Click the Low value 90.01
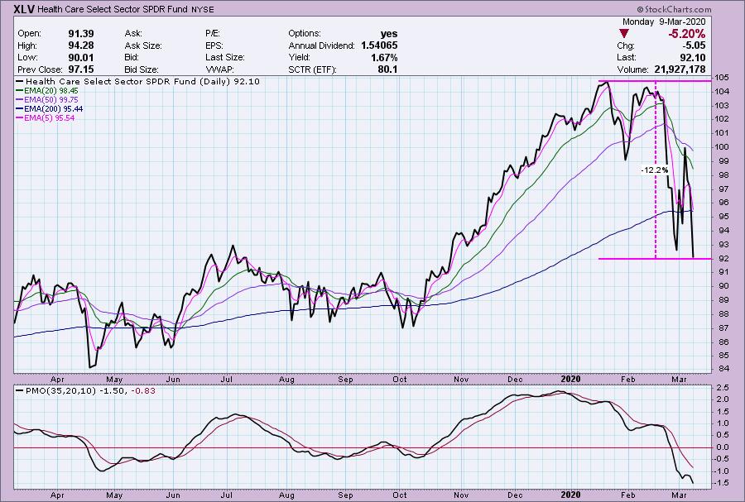The height and width of the screenshot is (502, 745). (81, 57)
